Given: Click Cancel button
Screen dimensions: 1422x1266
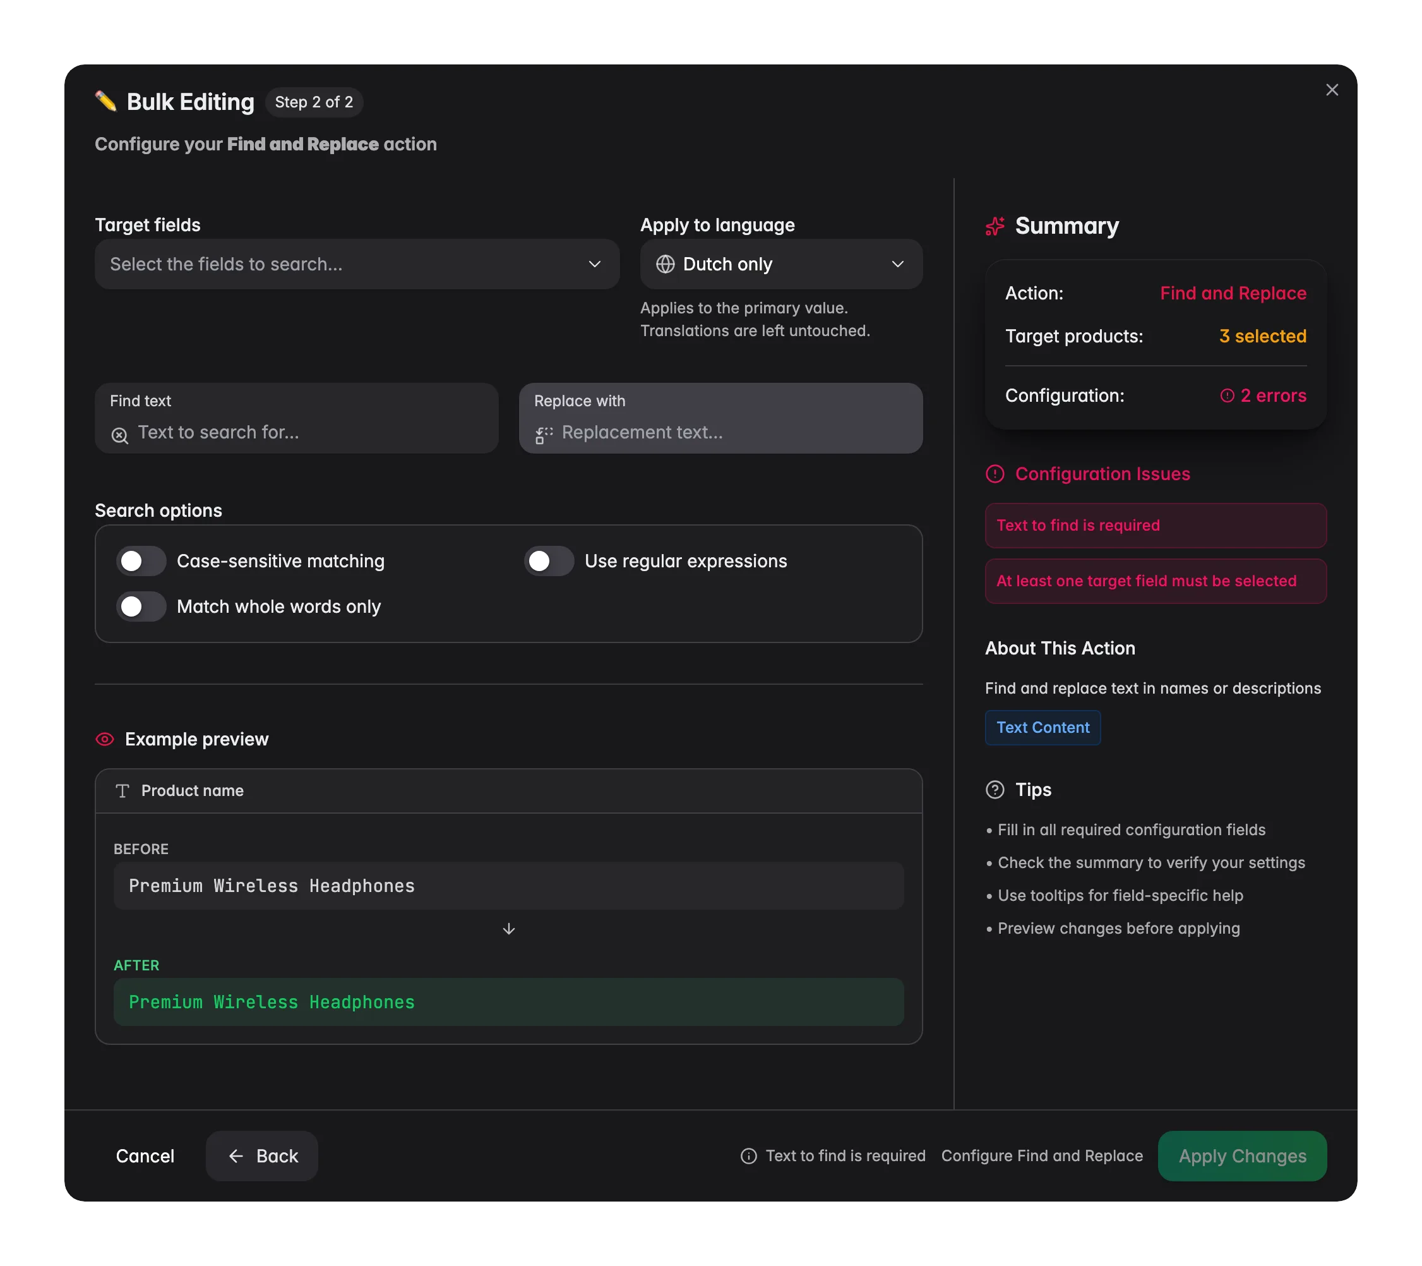Looking at the screenshot, I should pos(145,1156).
